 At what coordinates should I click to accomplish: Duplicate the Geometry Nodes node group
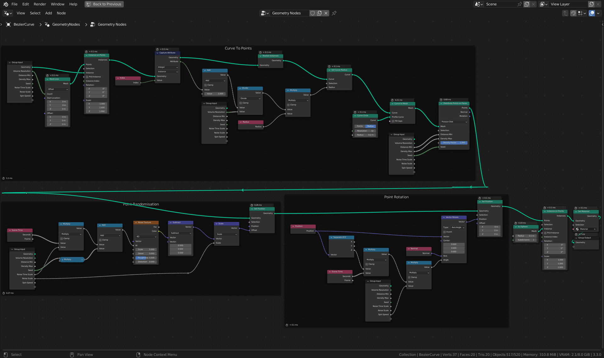pos(319,13)
